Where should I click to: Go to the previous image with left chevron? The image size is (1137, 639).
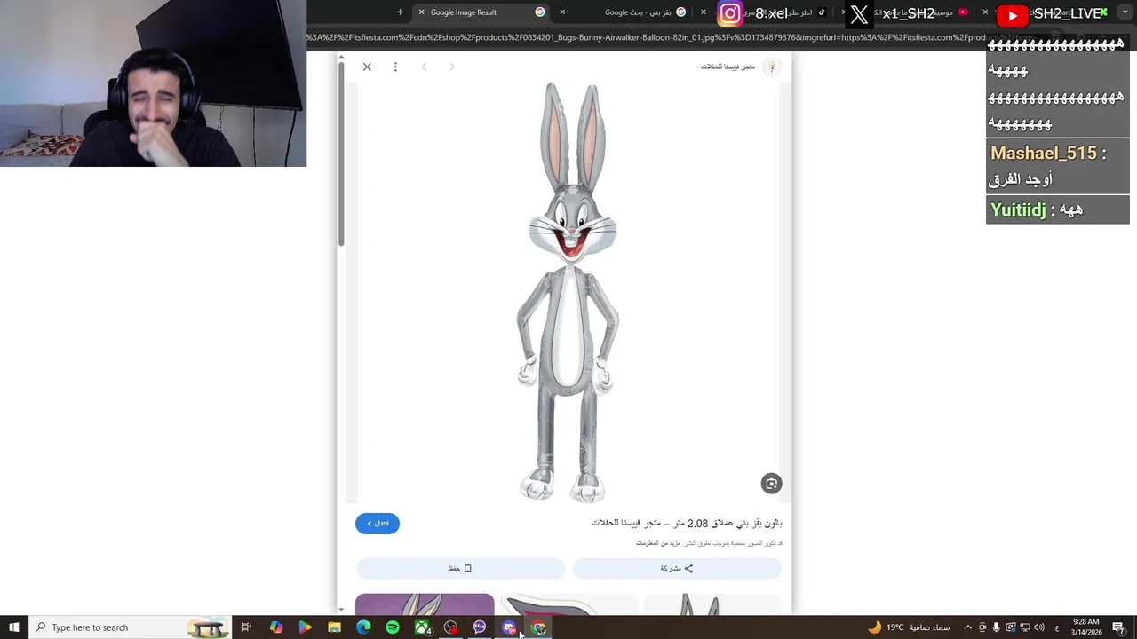(424, 67)
